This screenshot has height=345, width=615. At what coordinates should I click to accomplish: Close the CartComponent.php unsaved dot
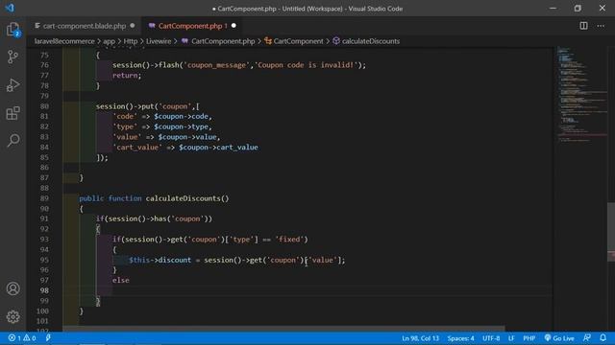coord(234,26)
